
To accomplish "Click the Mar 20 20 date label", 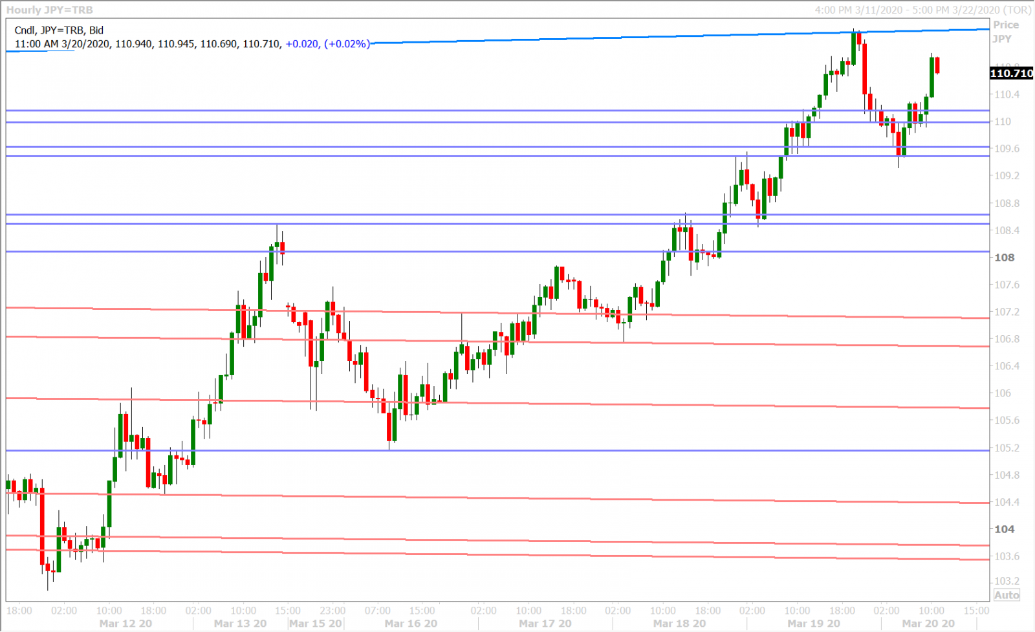I will tap(928, 624).
